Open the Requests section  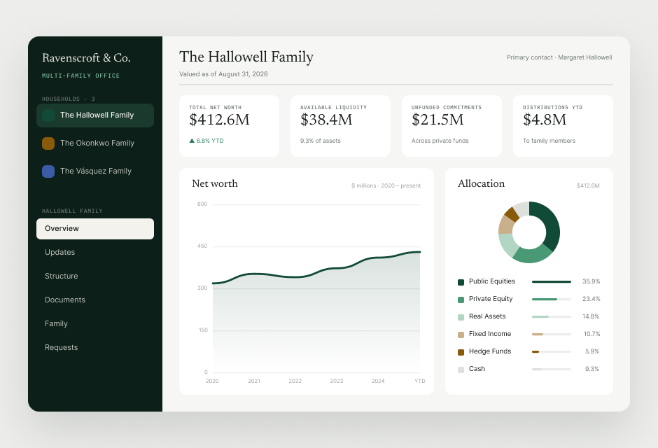[95, 348]
